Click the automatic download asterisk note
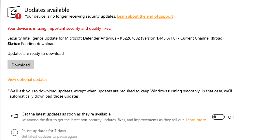Image resolution: width=258 pixels, height=140 pixels. [120, 94]
